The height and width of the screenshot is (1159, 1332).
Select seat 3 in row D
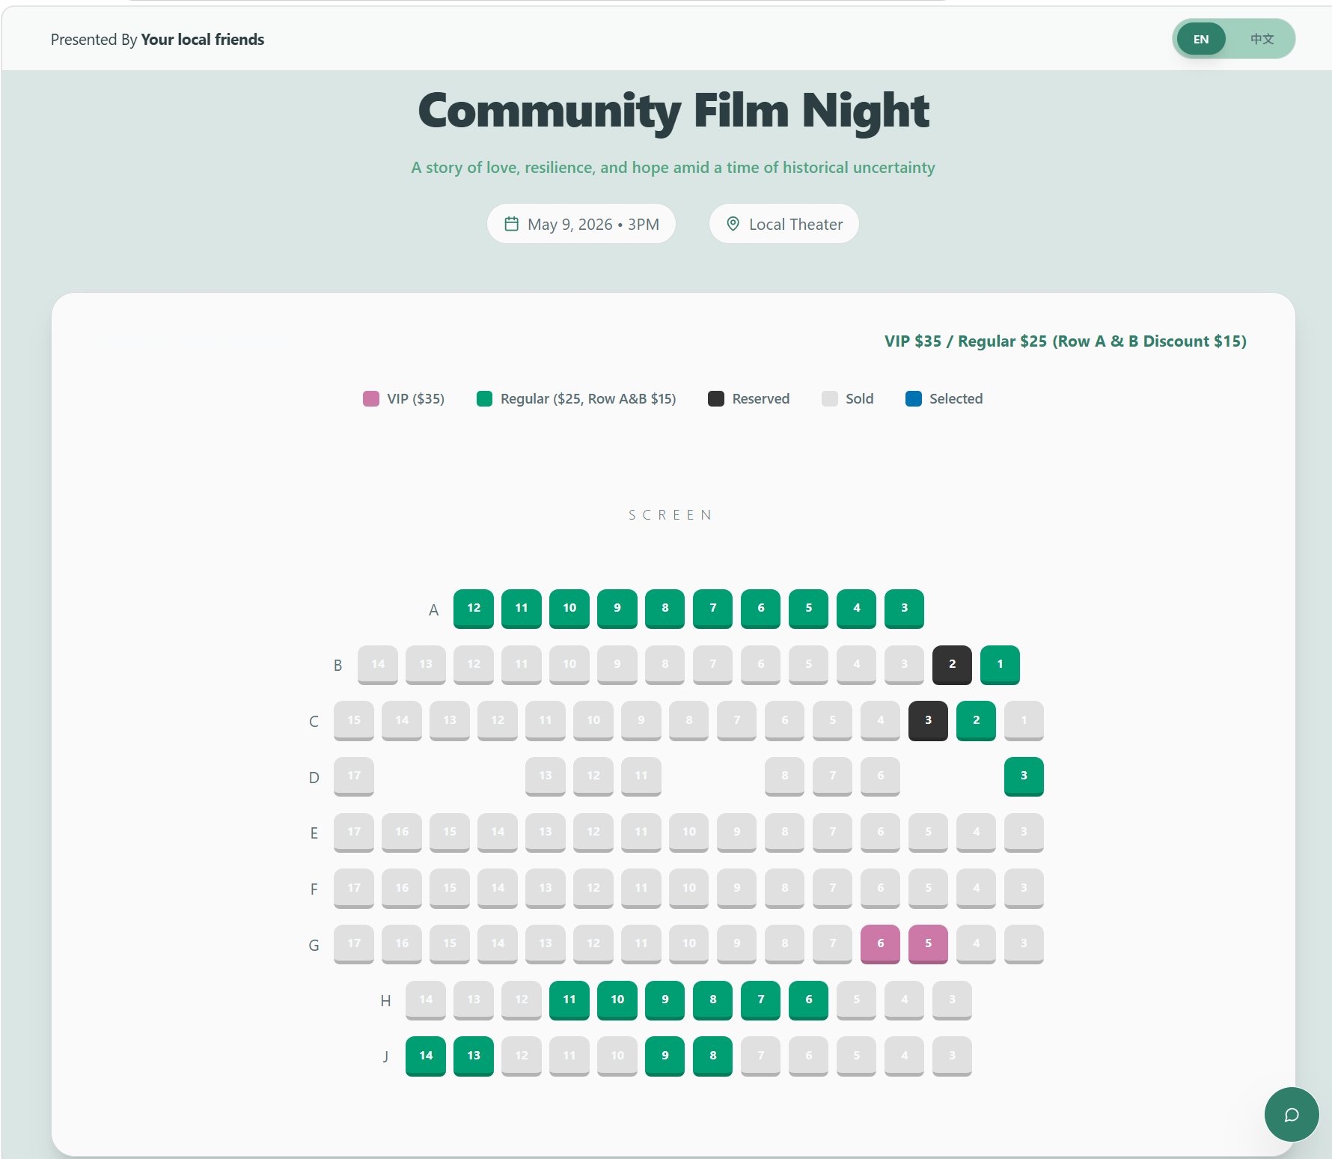[1024, 776]
